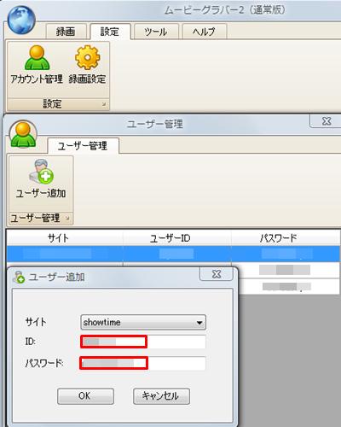
Task: Click the サイト column header
Action: pyautogui.click(x=65, y=238)
